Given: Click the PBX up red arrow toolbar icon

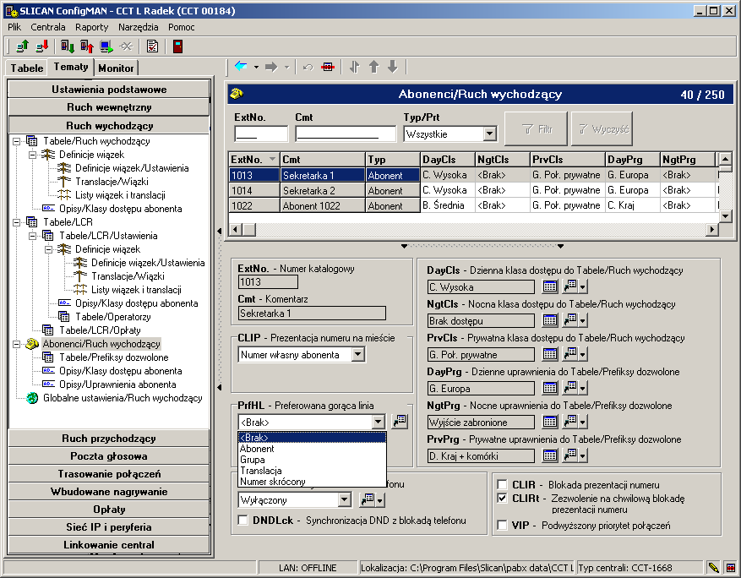Looking at the screenshot, I should [87, 46].
